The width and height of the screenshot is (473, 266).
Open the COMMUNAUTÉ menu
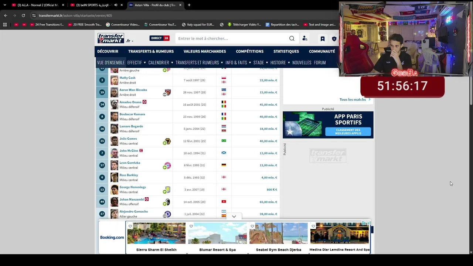(322, 51)
